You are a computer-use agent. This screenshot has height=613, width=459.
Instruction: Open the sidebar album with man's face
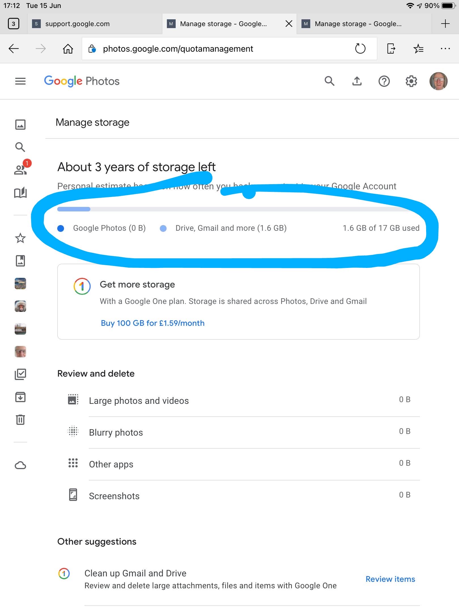[x=20, y=352]
